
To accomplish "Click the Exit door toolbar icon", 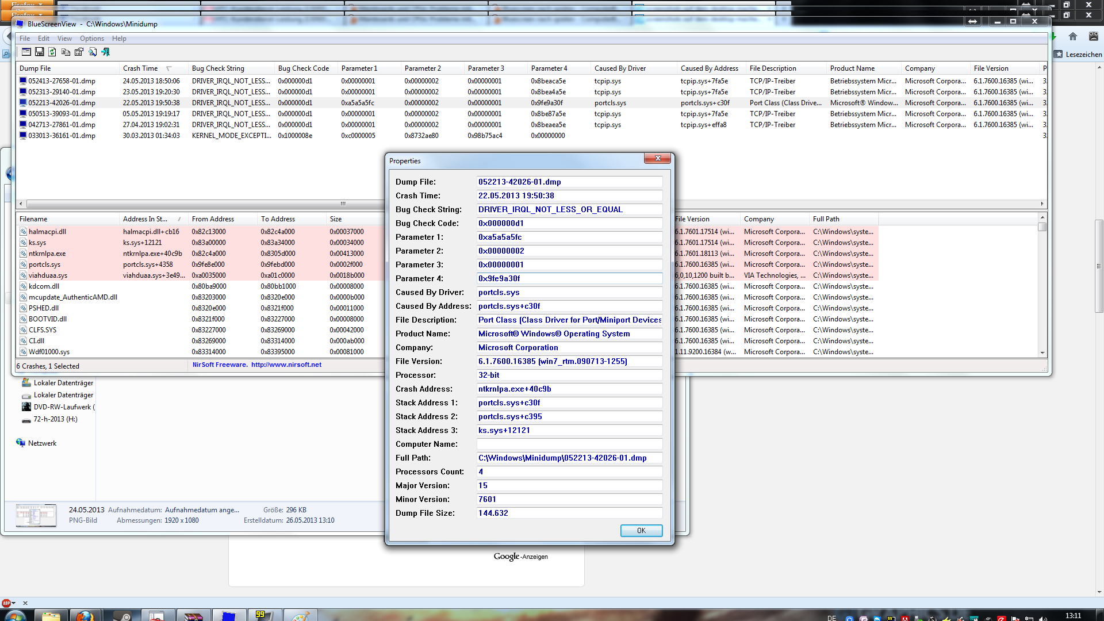I will 106,52.
